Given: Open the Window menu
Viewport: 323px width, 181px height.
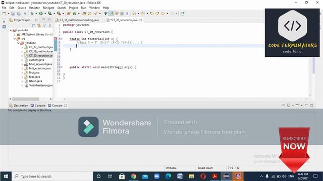Looking at the screenshot, I should tap(94, 8).
